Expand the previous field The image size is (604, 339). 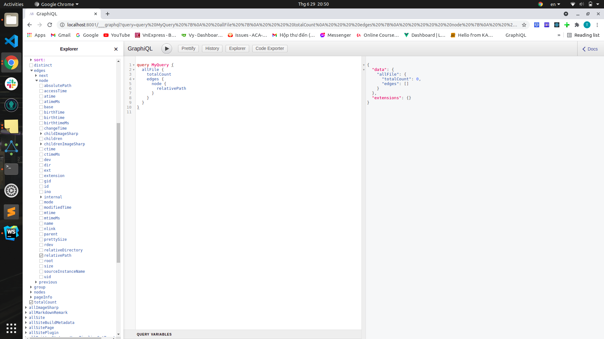click(36, 282)
